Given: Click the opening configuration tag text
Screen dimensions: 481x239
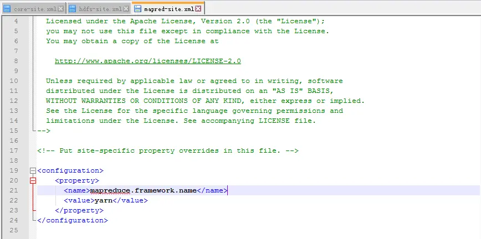Looking at the screenshot, I should (x=70, y=170).
